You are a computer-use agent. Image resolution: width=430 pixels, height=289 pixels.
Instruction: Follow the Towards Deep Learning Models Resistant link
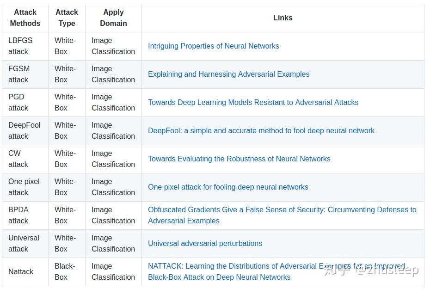click(x=253, y=103)
